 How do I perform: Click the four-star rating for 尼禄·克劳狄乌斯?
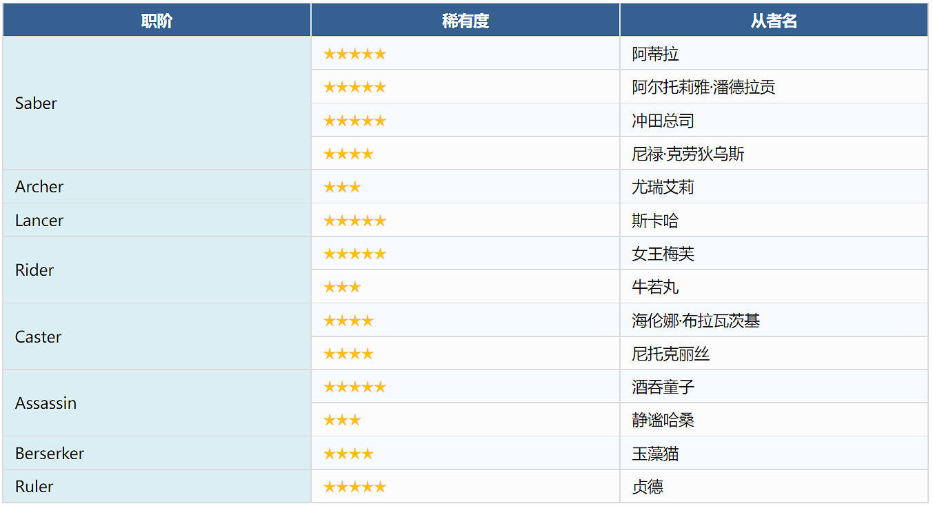pos(348,154)
